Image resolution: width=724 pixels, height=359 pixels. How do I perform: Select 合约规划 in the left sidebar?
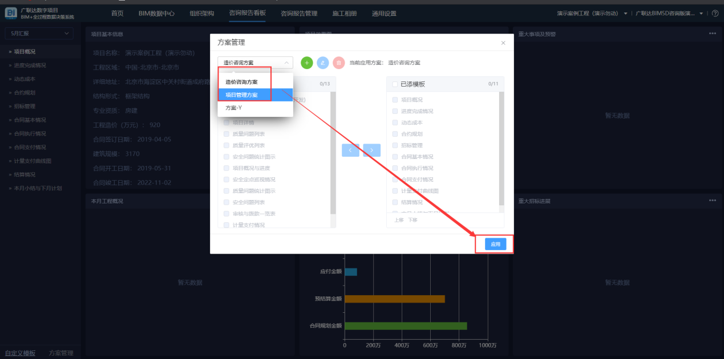tap(41, 93)
